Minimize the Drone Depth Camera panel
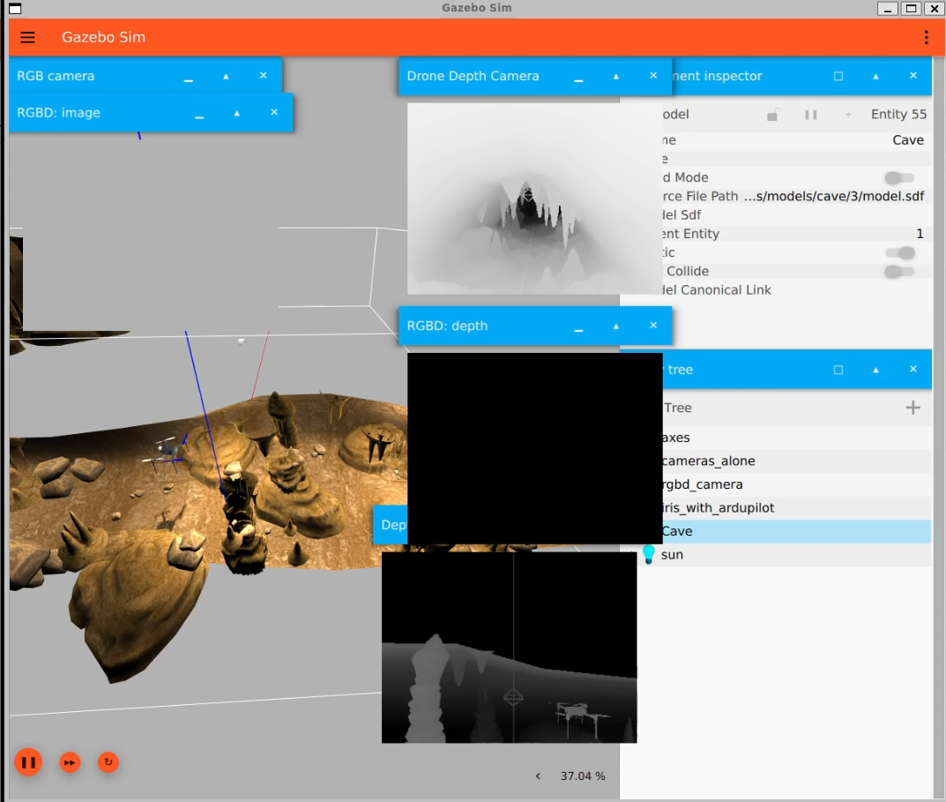 [x=578, y=79]
